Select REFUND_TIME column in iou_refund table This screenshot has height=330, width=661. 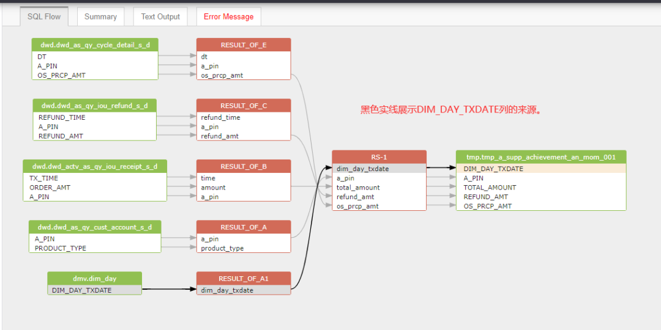click(95, 117)
